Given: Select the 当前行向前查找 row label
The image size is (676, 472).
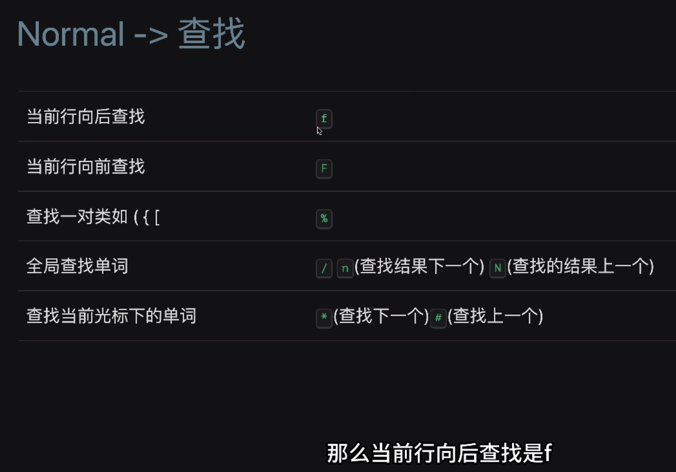Looking at the screenshot, I should (86, 167).
